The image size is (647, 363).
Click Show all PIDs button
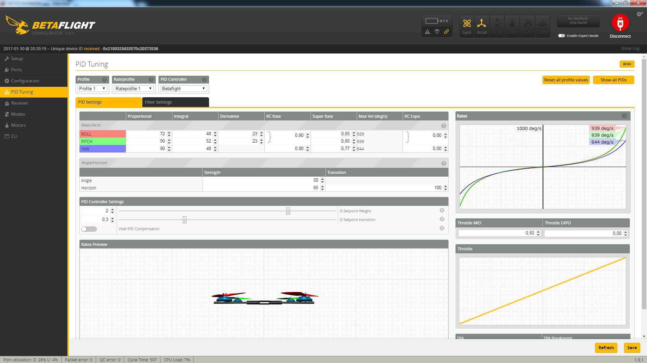[x=613, y=80]
